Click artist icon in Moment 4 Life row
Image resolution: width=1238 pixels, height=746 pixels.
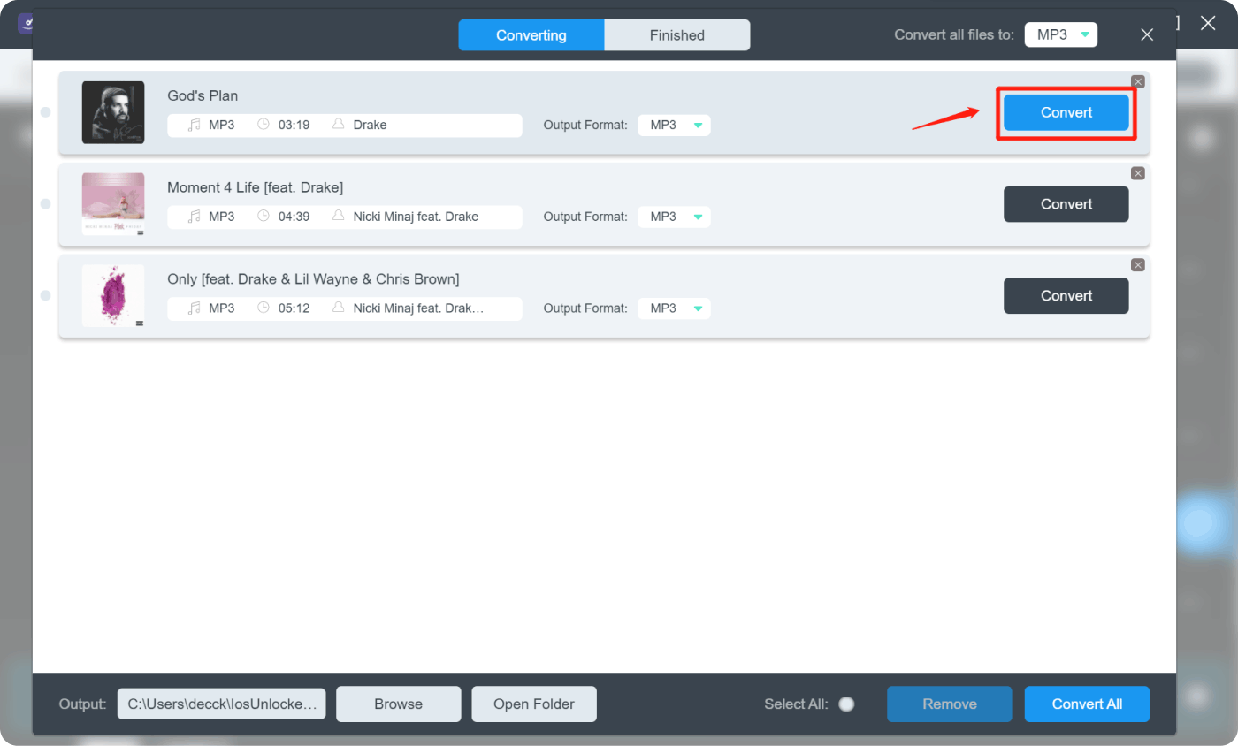pos(338,216)
